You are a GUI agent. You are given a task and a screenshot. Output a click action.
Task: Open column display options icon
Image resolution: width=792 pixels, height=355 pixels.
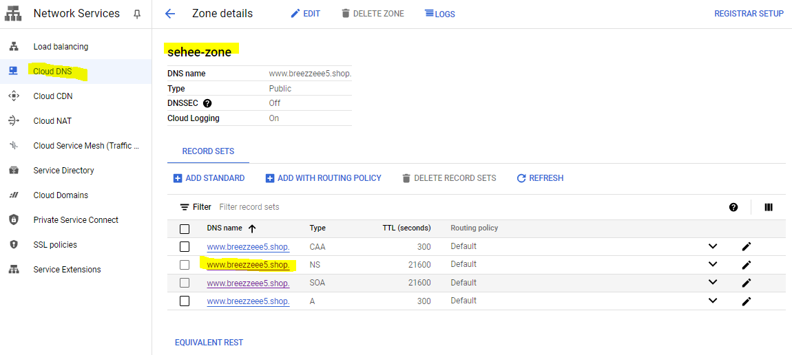click(x=769, y=207)
